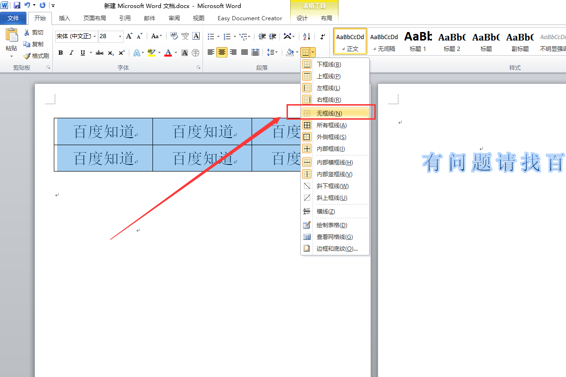Click the Clear Formatting eraser icon
Image resolution: width=566 pixels, height=377 pixels.
174,36
